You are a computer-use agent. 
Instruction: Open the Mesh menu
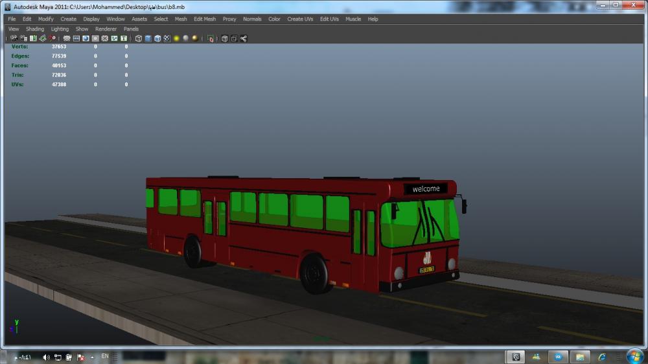click(181, 19)
